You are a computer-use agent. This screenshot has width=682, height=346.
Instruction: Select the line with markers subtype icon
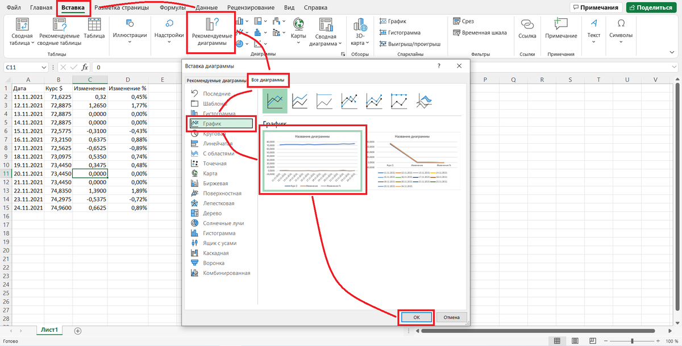click(x=349, y=101)
